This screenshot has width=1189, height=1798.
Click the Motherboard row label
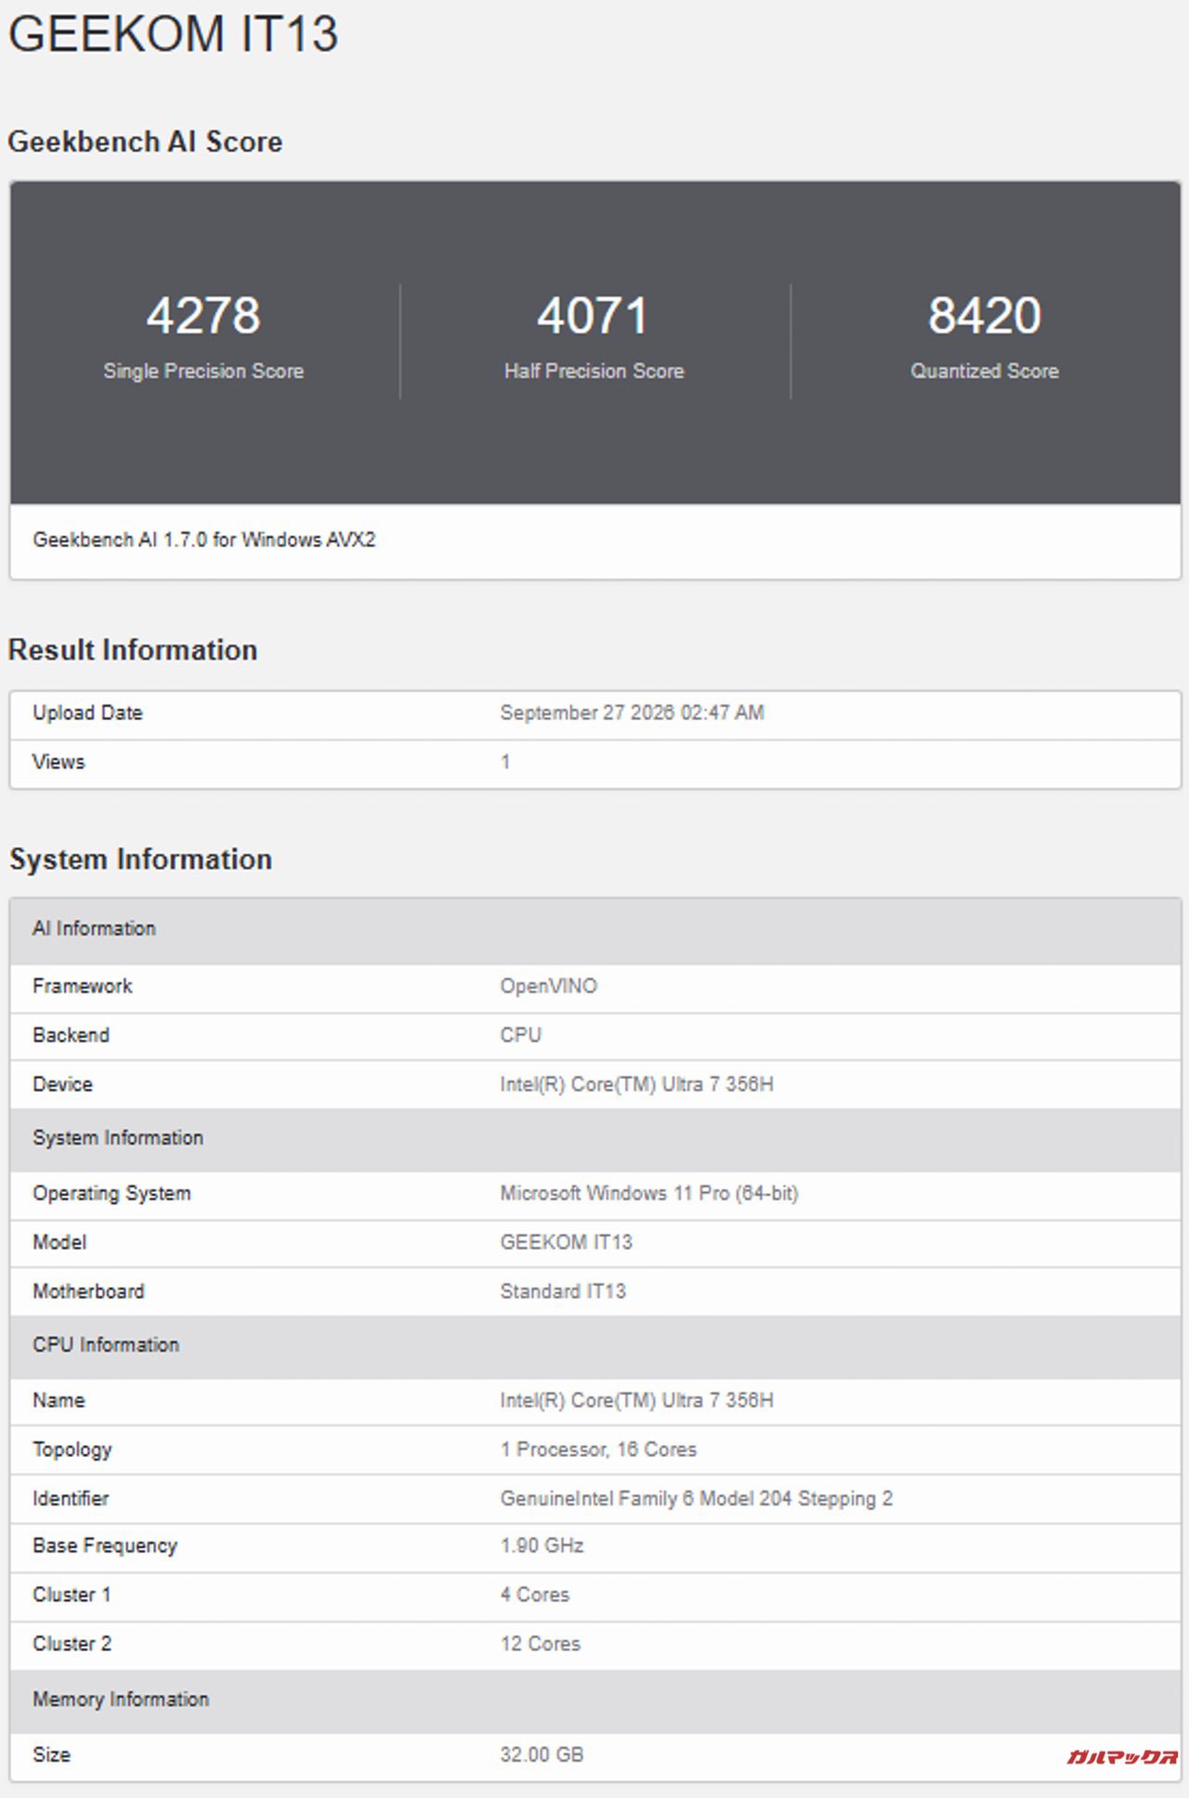click(x=88, y=1292)
